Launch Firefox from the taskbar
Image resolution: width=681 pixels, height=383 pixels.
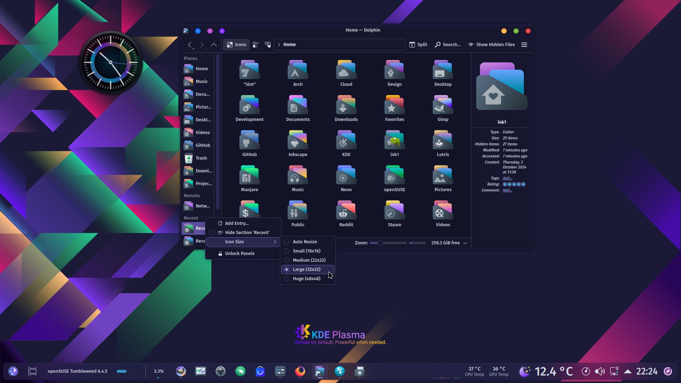click(x=300, y=371)
